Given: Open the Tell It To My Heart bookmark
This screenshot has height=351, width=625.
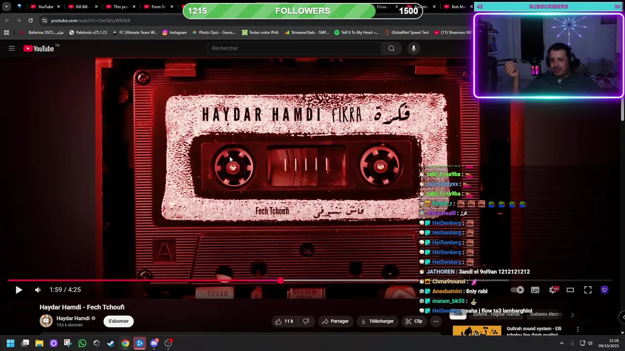Looking at the screenshot, I should (356, 33).
